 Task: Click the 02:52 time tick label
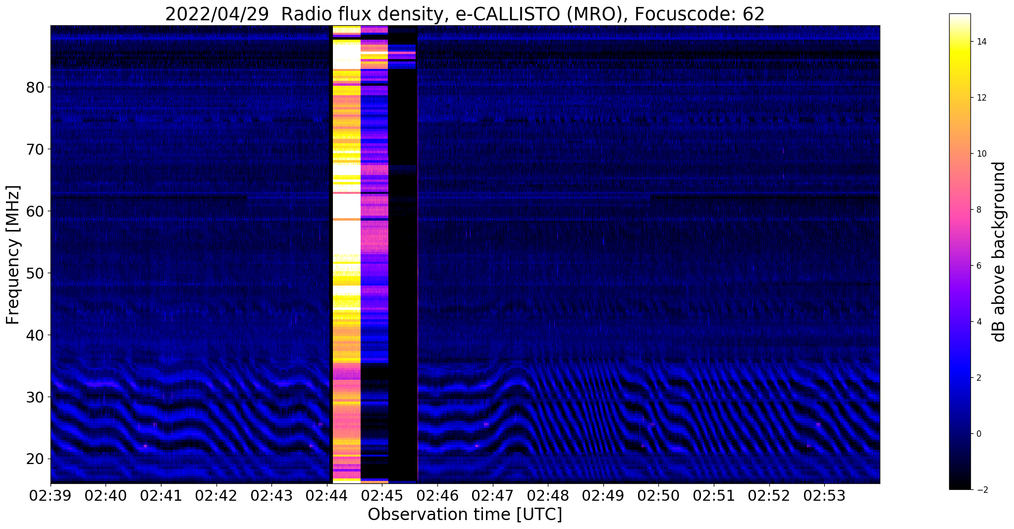[769, 495]
